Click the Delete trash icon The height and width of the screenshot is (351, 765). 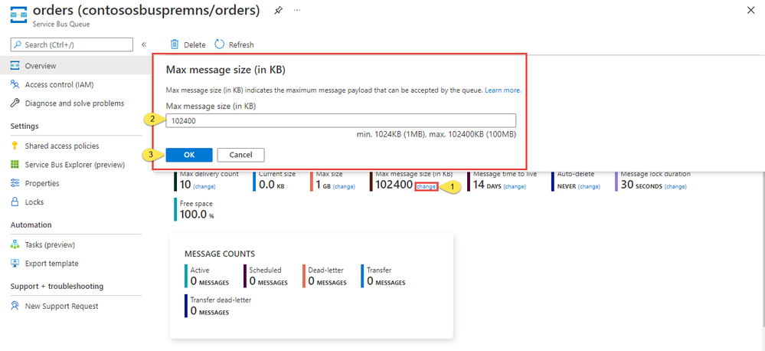click(175, 44)
